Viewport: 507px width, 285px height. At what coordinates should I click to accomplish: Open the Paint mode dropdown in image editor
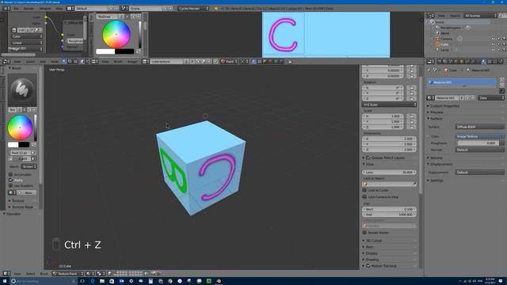point(229,62)
